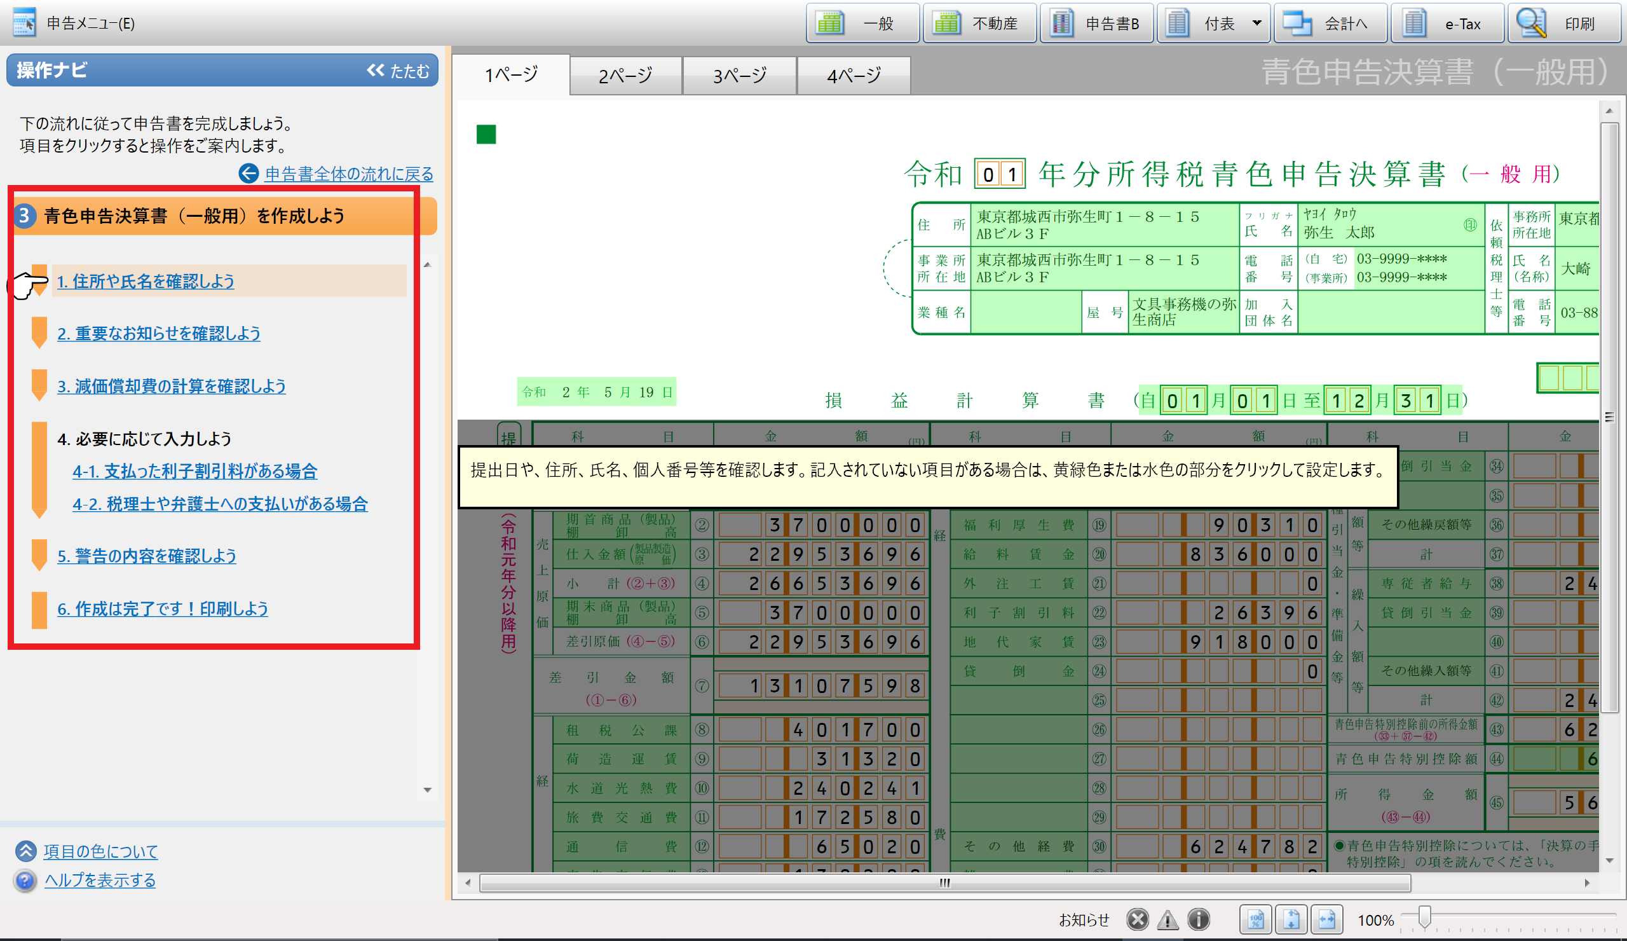Open step 1. 住所や氏名を確認しよう
The image size is (1627, 941).
point(146,281)
